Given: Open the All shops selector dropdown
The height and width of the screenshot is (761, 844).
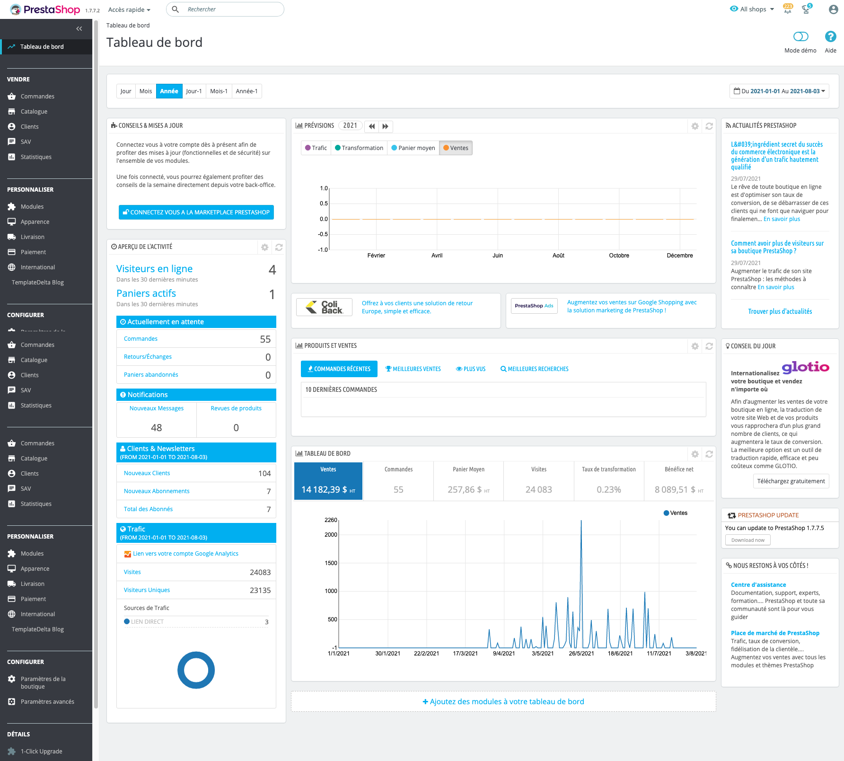Looking at the screenshot, I should tap(752, 9).
